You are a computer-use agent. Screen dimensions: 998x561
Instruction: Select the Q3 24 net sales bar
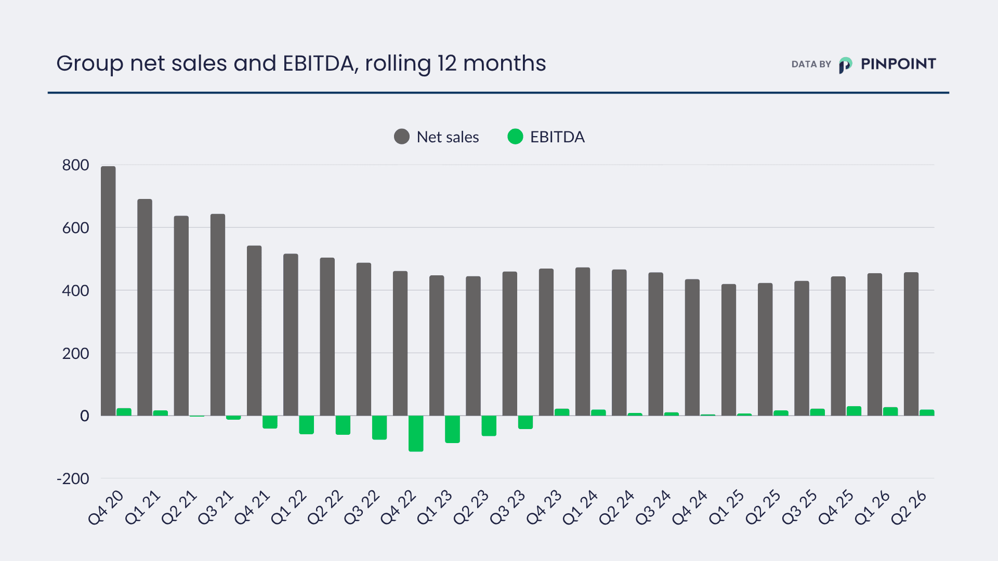pos(656,344)
